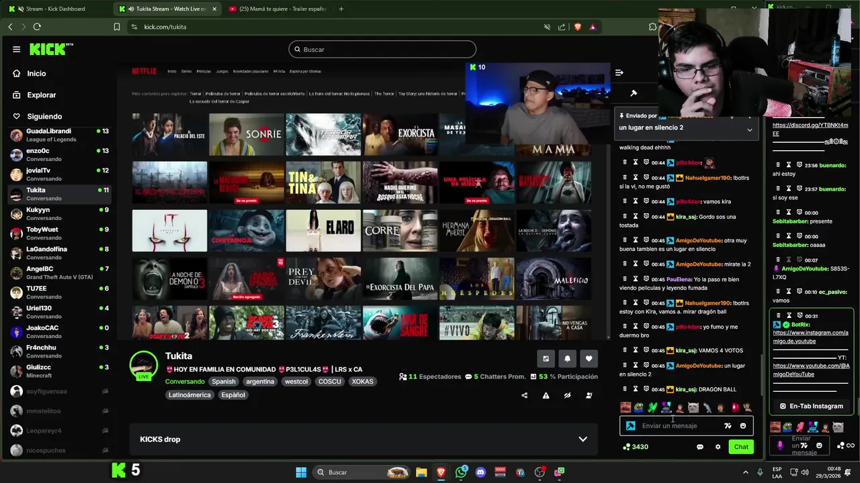The height and width of the screenshot is (483, 860).
Task: Open File Explorer from the taskbar
Action: coord(421,472)
